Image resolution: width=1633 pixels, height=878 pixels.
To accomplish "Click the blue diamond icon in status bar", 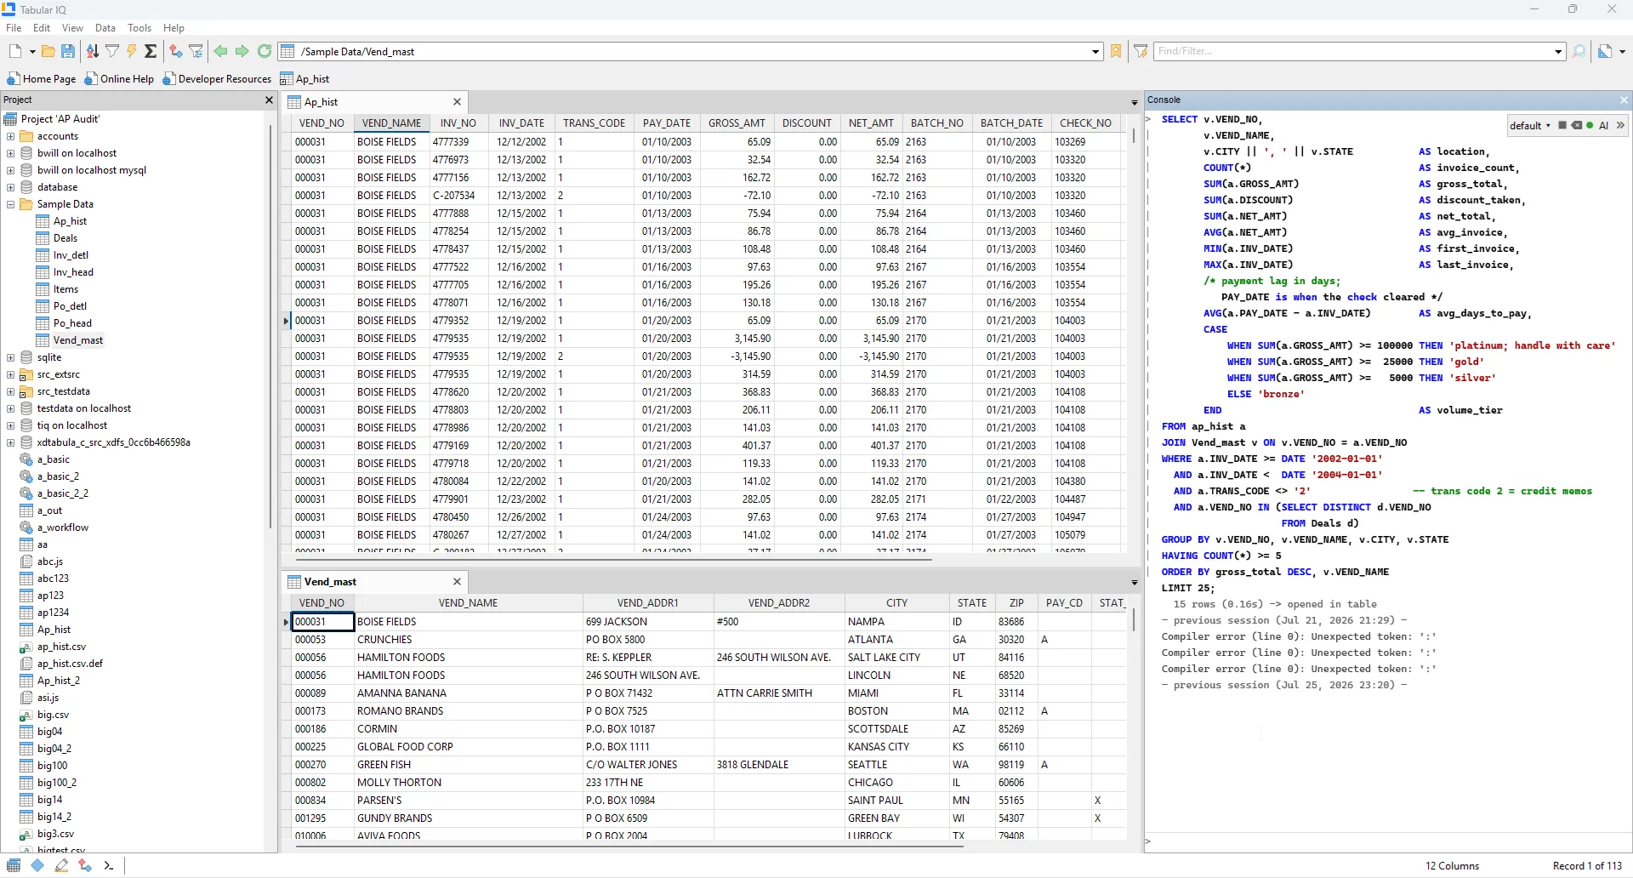I will [37, 865].
